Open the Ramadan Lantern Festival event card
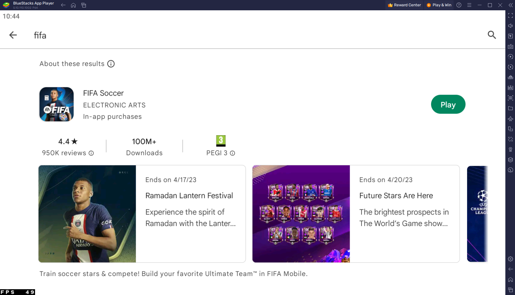This screenshot has height=295, width=515. [x=142, y=214]
